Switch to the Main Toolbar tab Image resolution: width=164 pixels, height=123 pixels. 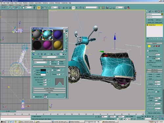coord(32,5)
